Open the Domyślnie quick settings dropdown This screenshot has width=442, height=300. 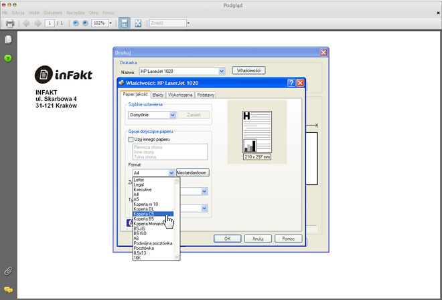point(173,115)
